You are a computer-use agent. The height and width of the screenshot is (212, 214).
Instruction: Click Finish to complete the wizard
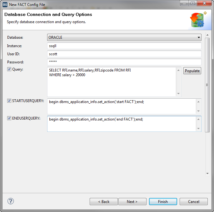[x=163, y=201]
